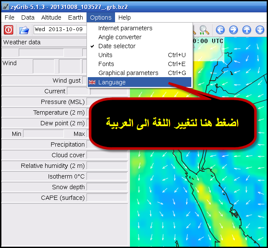This screenshot has width=268, height=248.
Task: Click the Pressure (MSL) label
Action: point(63,102)
